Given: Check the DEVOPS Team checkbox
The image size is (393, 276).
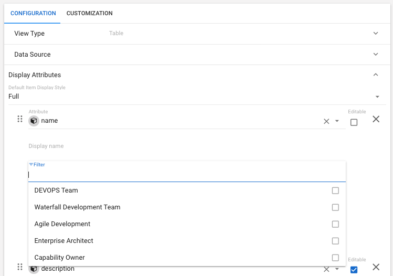Looking at the screenshot, I should point(335,190).
